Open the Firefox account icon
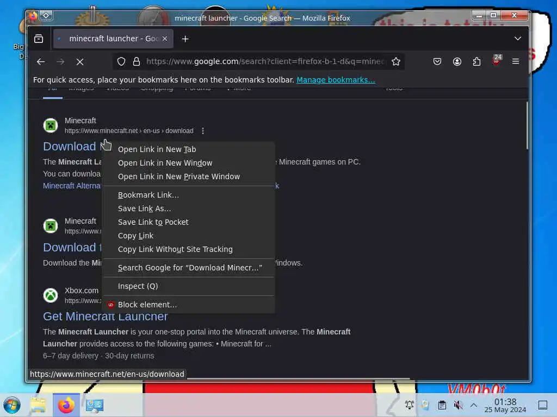 click(x=457, y=62)
